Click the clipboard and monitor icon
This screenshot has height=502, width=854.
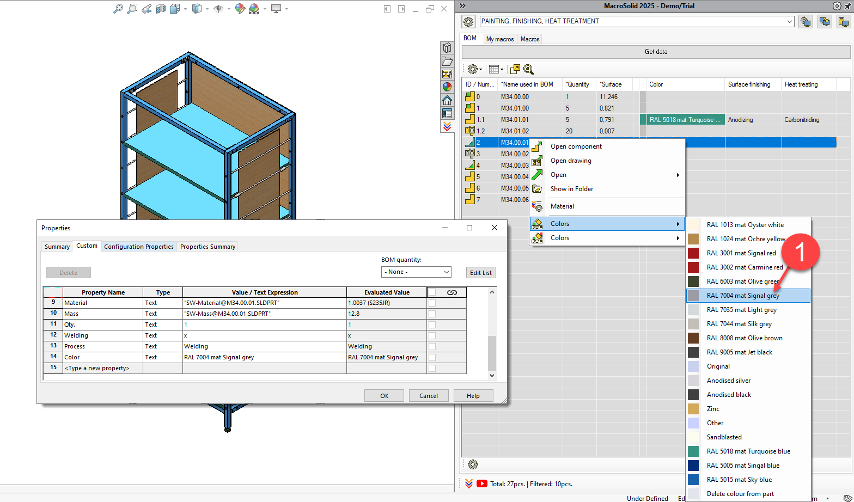coord(844,22)
